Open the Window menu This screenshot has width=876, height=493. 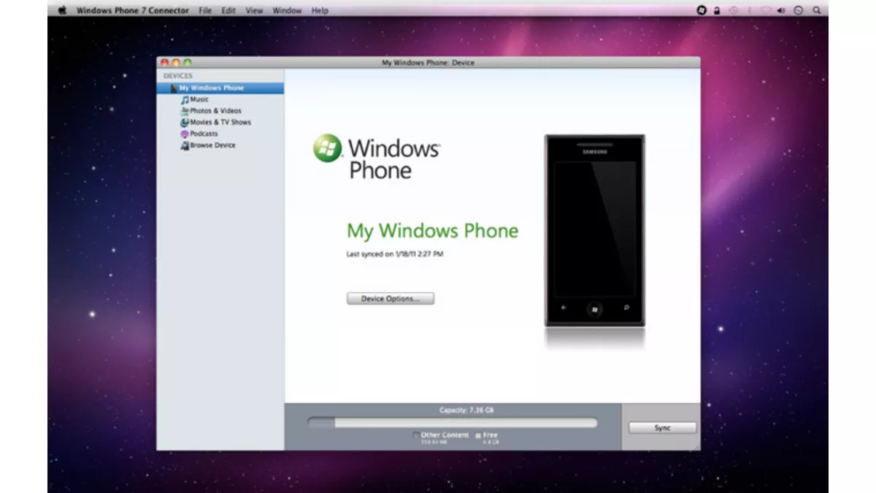pos(287,10)
